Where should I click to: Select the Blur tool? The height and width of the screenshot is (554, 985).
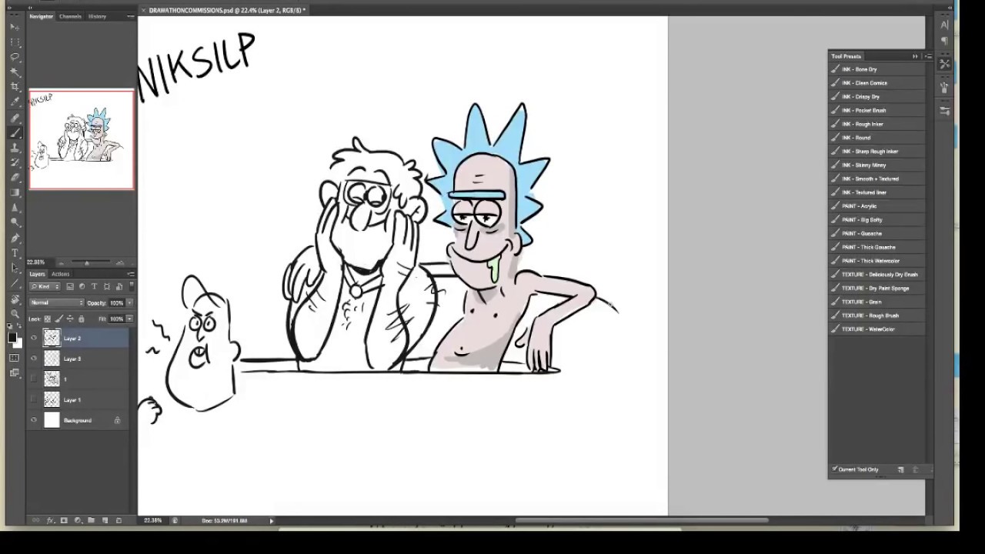[x=15, y=209]
